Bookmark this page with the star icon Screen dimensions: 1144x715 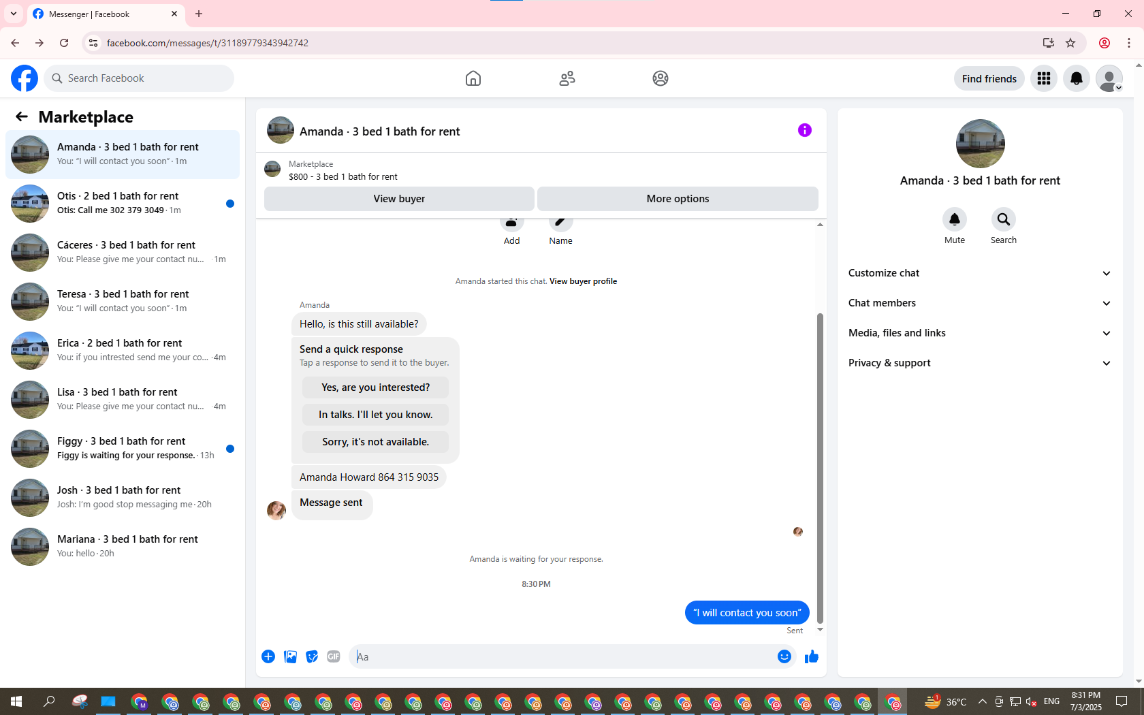pyautogui.click(x=1070, y=43)
